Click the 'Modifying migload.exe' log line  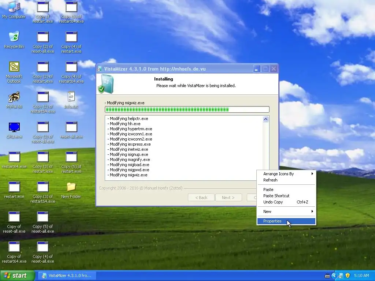[128, 165]
